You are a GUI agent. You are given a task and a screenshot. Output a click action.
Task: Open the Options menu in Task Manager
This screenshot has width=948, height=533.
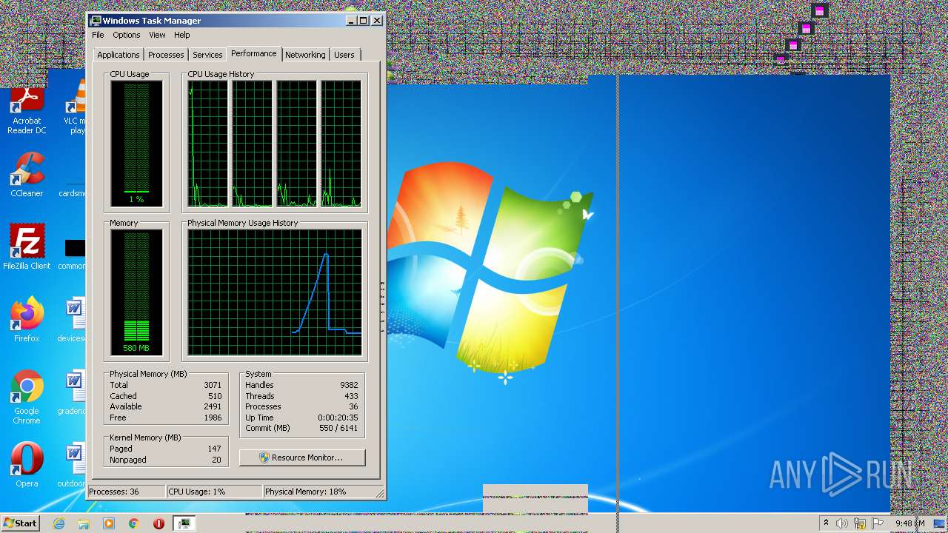tap(127, 35)
